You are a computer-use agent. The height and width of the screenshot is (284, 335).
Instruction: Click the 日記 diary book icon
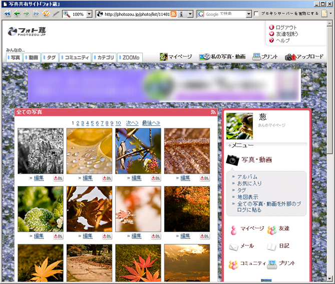coord(271,247)
